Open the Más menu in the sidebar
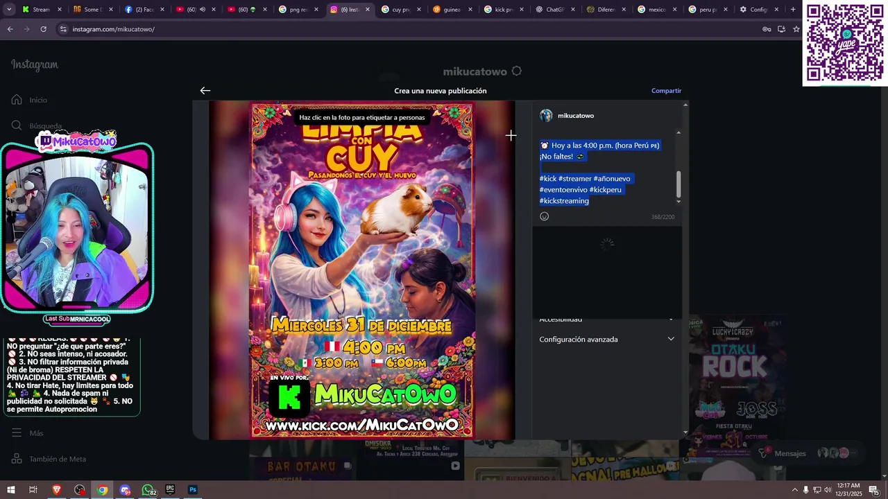Image resolution: width=888 pixels, height=499 pixels. tap(28, 433)
